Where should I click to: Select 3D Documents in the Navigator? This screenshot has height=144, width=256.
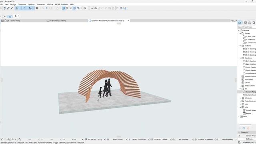pyautogui.click(x=248, y=86)
